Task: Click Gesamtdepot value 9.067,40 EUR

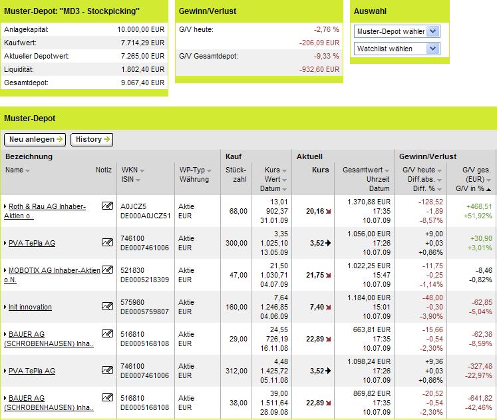Action: click(x=142, y=83)
